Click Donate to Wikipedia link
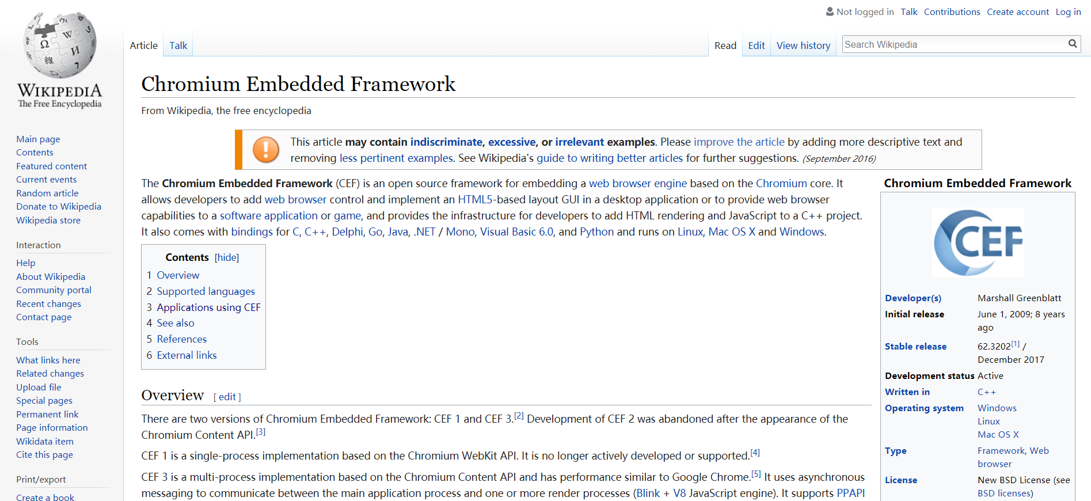Screen dimensions: 1091x501 [x=59, y=206]
